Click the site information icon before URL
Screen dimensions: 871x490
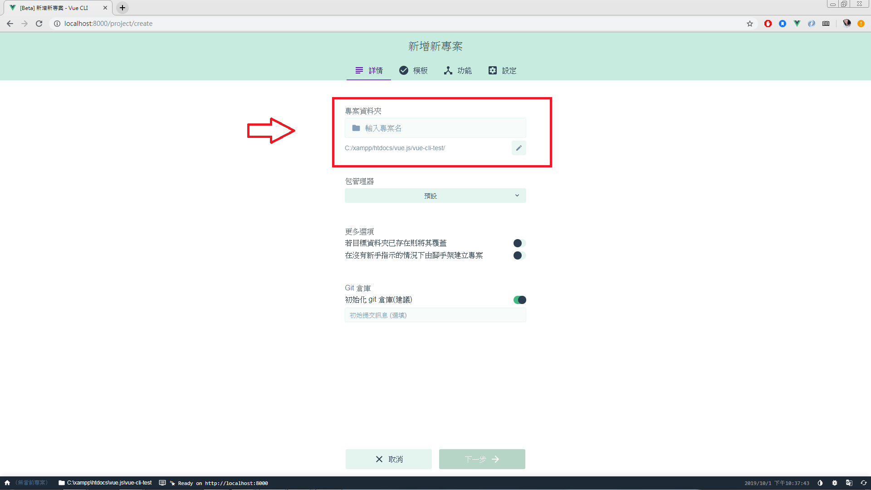point(57,24)
